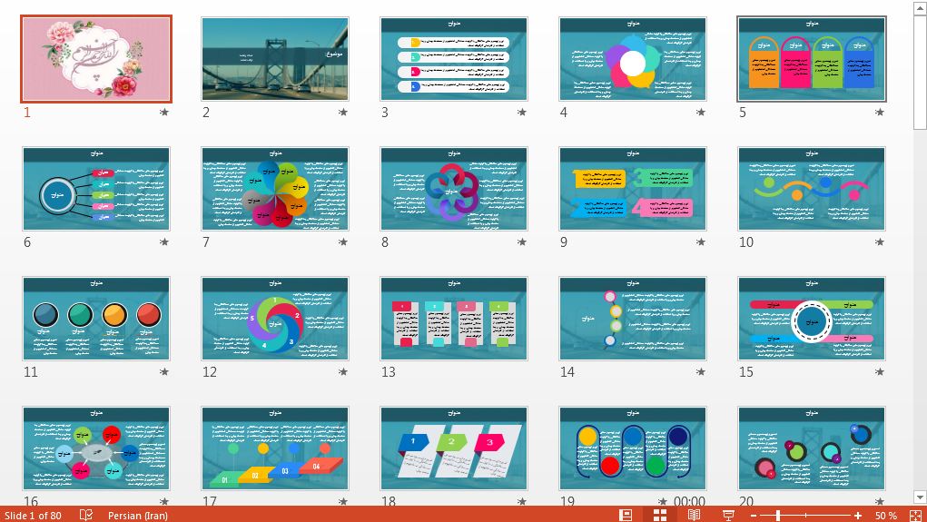Open Reading View from status bar
The height and width of the screenshot is (522, 927).
click(x=694, y=515)
